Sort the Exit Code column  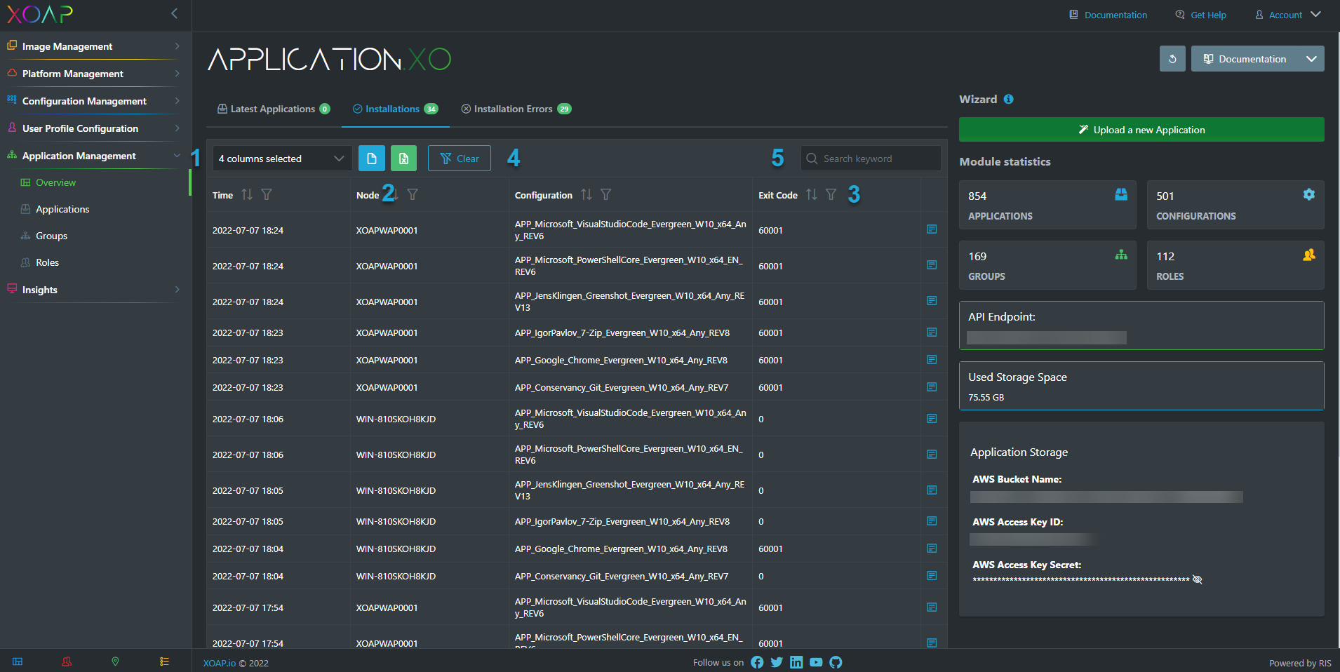click(812, 194)
